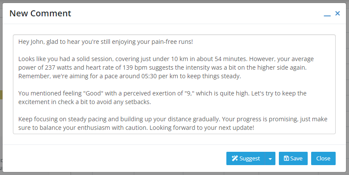349x175 pixels.
Task: Click the Close button in the footer
Action: [323, 159]
